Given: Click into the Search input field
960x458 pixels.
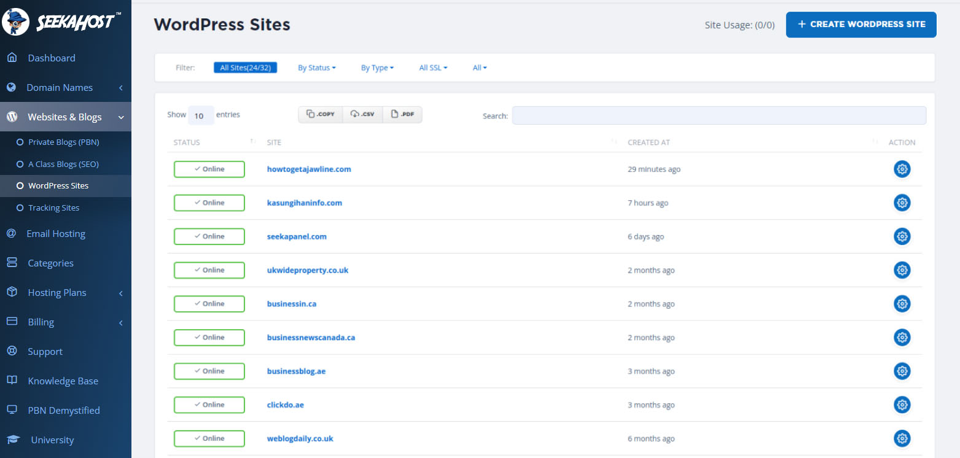Looking at the screenshot, I should point(719,115).
